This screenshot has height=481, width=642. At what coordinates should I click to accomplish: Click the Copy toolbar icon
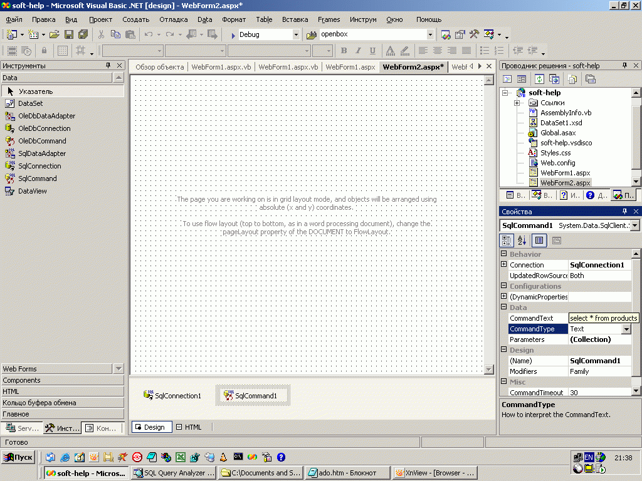coord(115,35)
